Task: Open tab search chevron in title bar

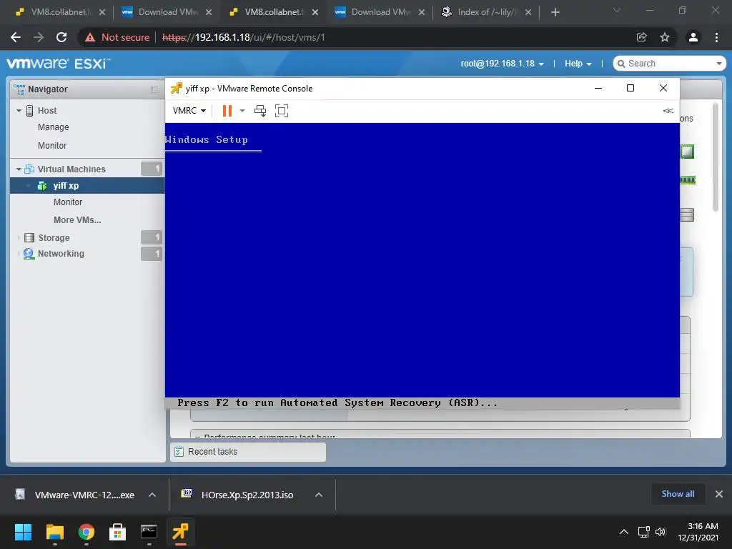Action: pyautogui.click(x=617, y=10)
